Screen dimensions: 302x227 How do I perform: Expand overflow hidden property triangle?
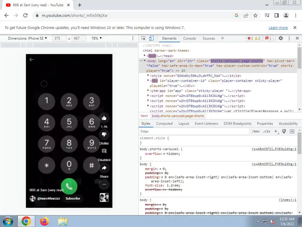[164, 154]
